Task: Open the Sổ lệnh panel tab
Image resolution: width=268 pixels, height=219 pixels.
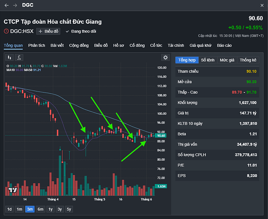Action: 208,60
